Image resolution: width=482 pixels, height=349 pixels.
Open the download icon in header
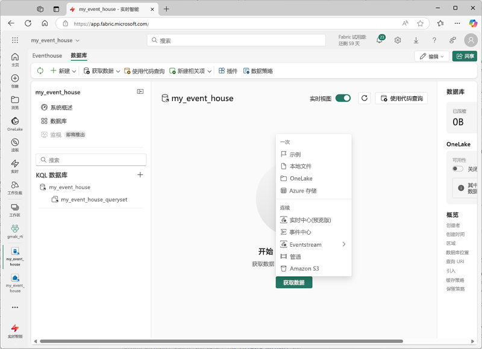tap(416, 40)
